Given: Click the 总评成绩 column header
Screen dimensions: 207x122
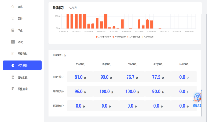Looking at the screenshot, I should (x=80, y=64).
